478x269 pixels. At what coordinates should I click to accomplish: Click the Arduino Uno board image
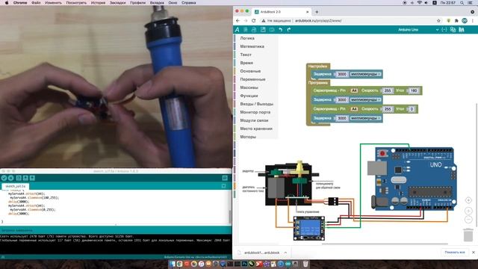pyautogui.click(x=414, y=179)
